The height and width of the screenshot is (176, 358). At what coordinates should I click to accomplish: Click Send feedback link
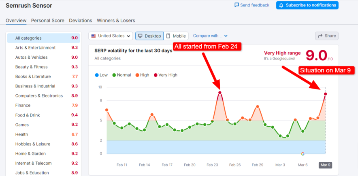[252, 5]
